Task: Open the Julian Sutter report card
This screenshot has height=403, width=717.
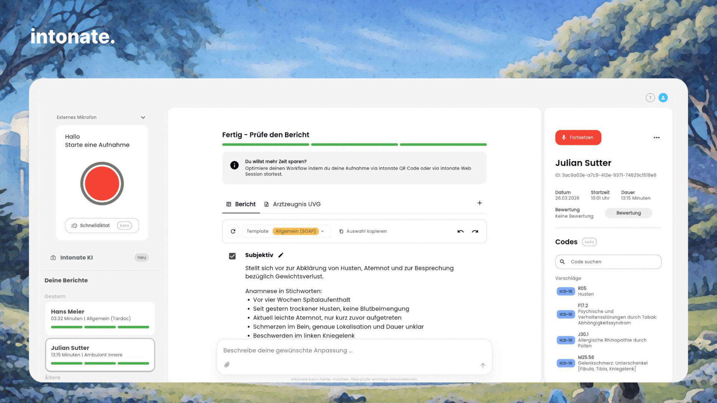Action: [x=100, y=354]
